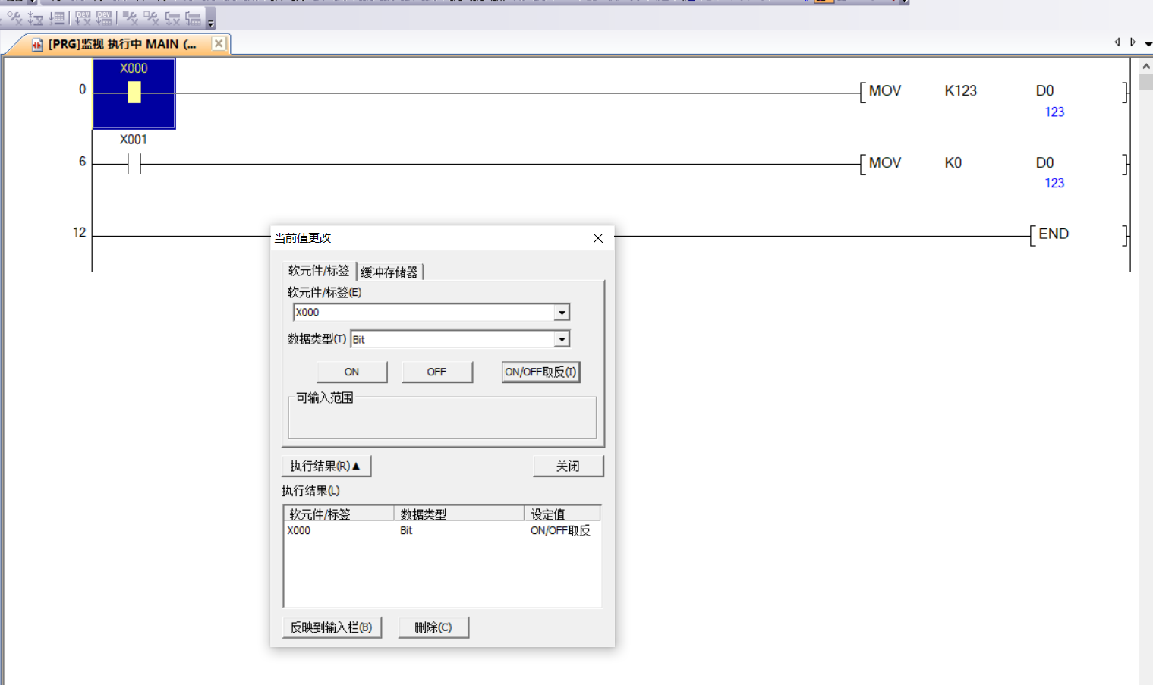Click 反映到输入栏 button
Screen dimensions: 1153x685
click(x=332, y=627)
